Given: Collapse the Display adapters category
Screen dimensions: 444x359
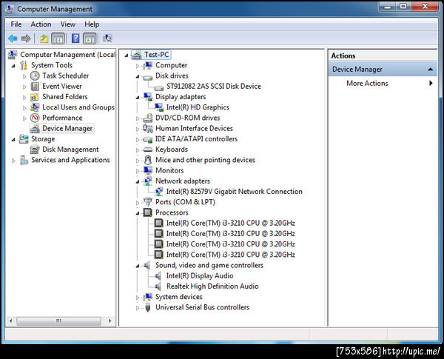Looking at the screenshot, I should click(138, 98).
